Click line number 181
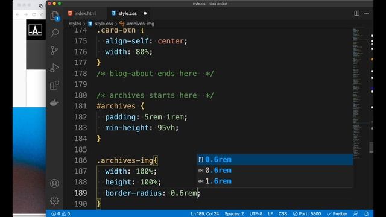The image size is (386, 217). click(80, 106)
